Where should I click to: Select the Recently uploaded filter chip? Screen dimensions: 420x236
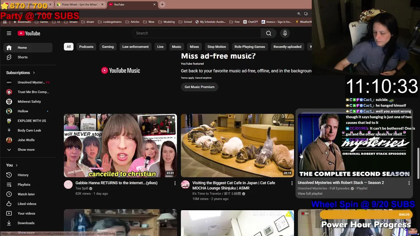coord(287,47)
